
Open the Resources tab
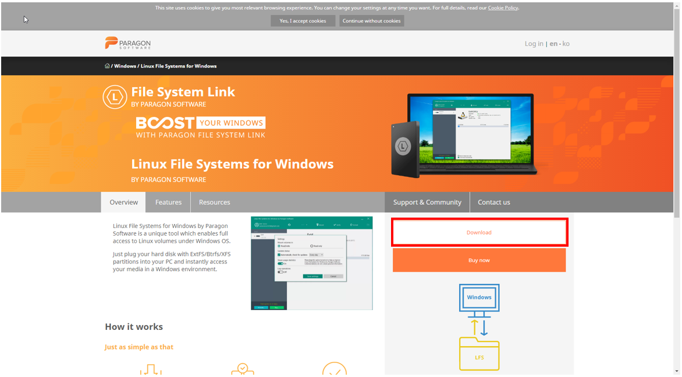(214, 202)
